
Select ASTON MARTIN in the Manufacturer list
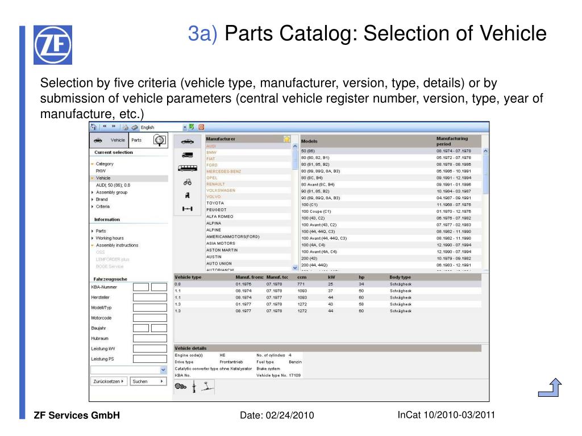tap(248, 250)
